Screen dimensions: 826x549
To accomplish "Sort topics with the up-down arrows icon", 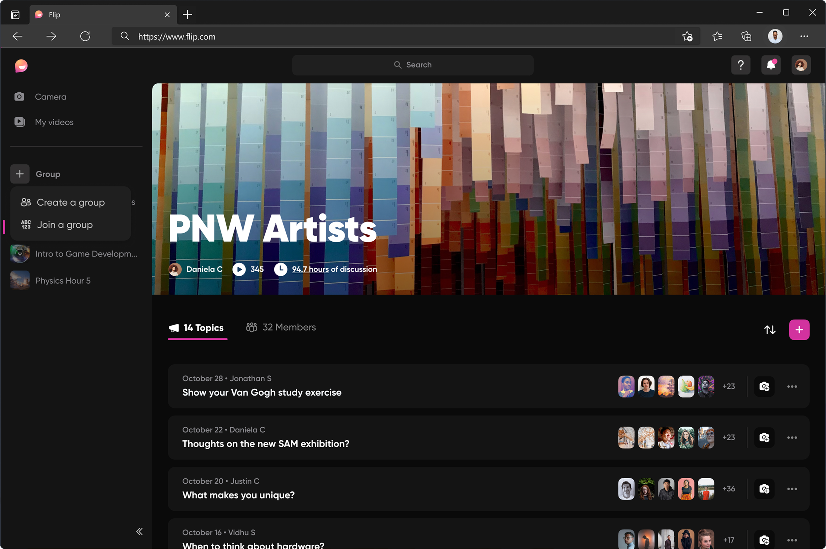I will point(770,330).
